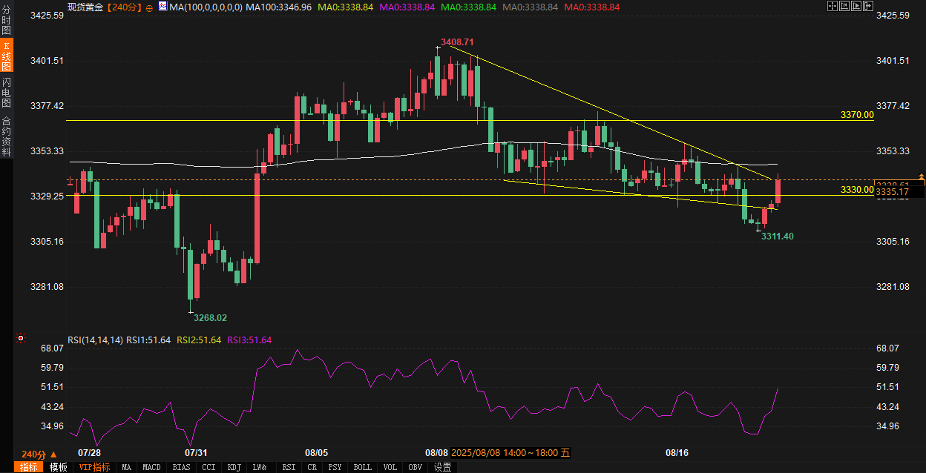Click the 3268.02 low price label
926x473 pixels.
210,318
